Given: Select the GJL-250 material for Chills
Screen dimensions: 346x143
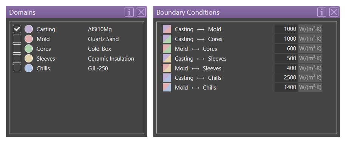Looking at the screenshot, I should (x=98, y=68).
